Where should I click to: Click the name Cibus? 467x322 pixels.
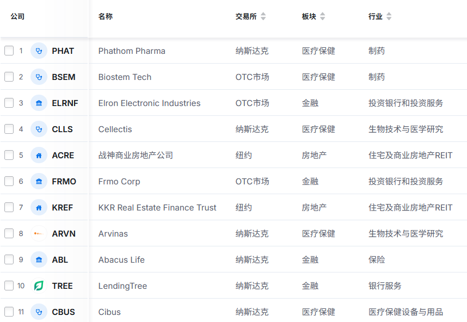[x=109, y=312]
